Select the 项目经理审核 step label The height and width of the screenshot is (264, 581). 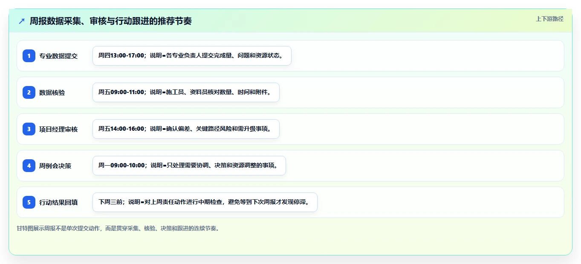tap(58, 129)
